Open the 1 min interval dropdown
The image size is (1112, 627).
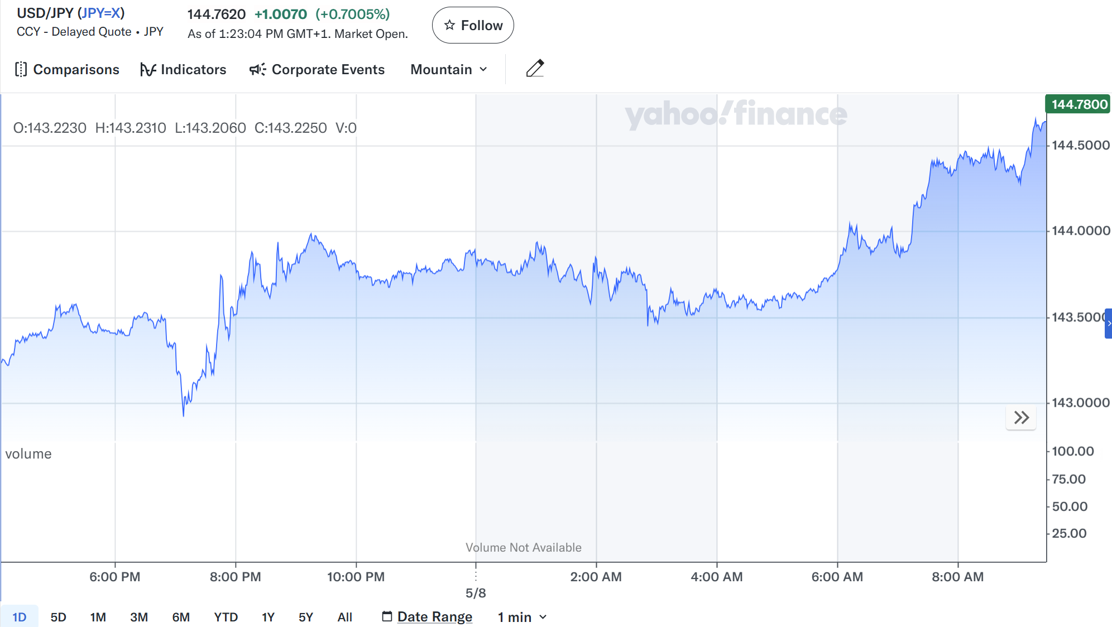pos(522,617)
